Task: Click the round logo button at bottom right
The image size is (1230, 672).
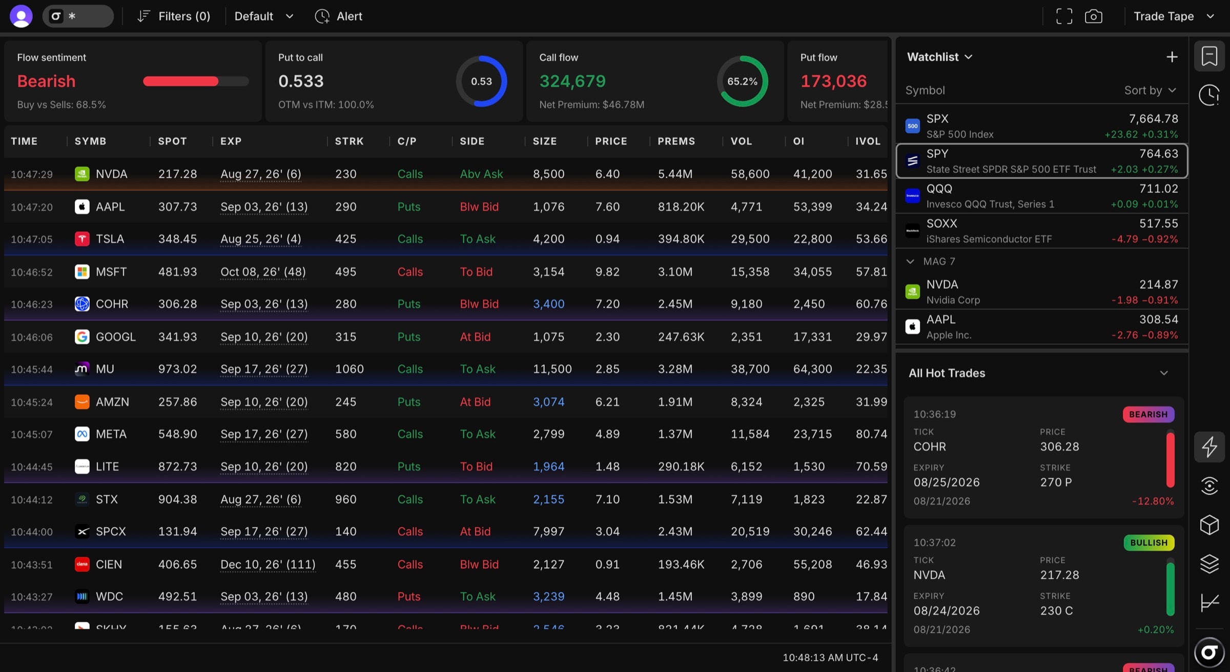Action: pyautogui.click(x=1209, y=653)
